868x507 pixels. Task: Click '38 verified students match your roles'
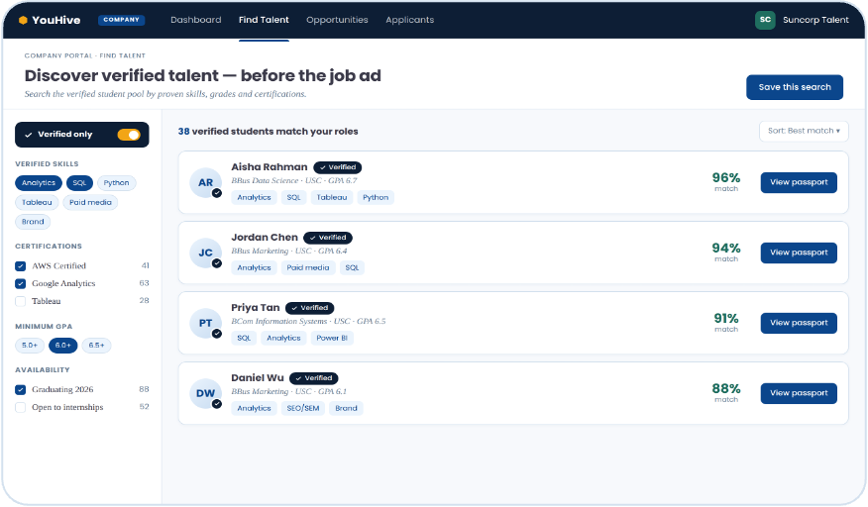coord(268,132)
